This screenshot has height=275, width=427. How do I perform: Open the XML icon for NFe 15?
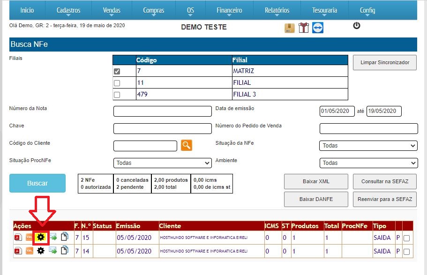pyautogui.click(x=29, y=237)
